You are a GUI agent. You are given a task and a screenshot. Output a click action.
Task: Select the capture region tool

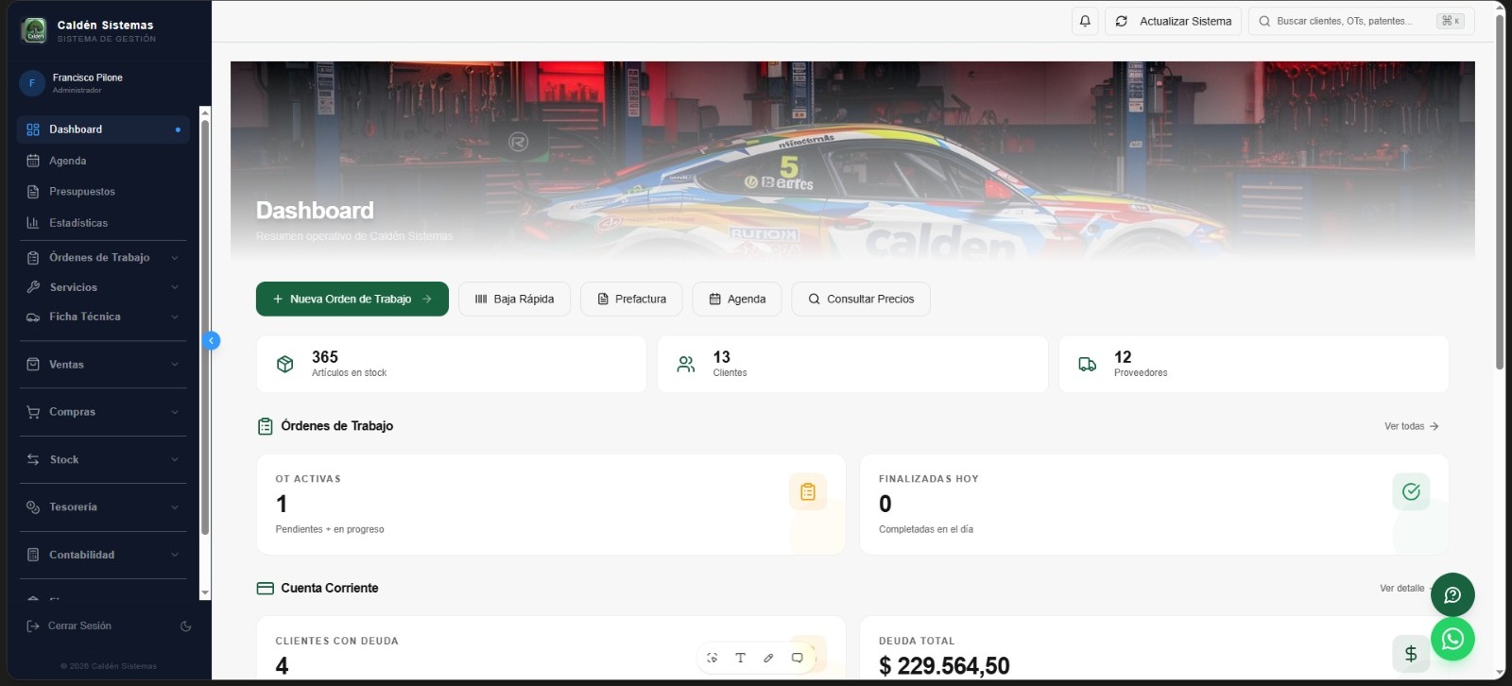712,658
